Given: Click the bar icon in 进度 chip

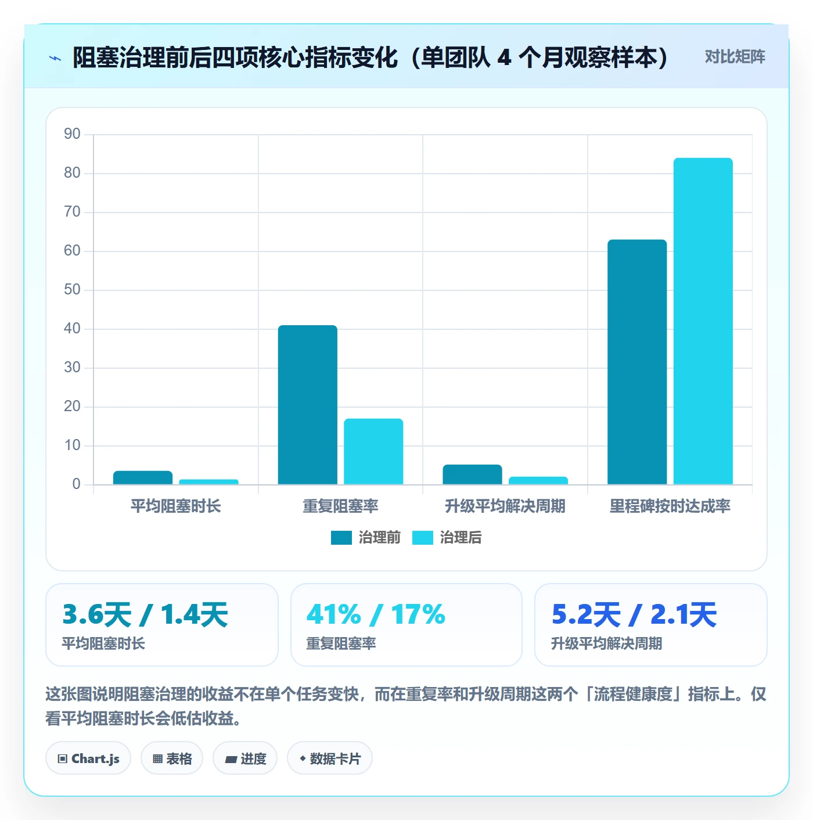Looking at the screenshot, I should point(231,760).
